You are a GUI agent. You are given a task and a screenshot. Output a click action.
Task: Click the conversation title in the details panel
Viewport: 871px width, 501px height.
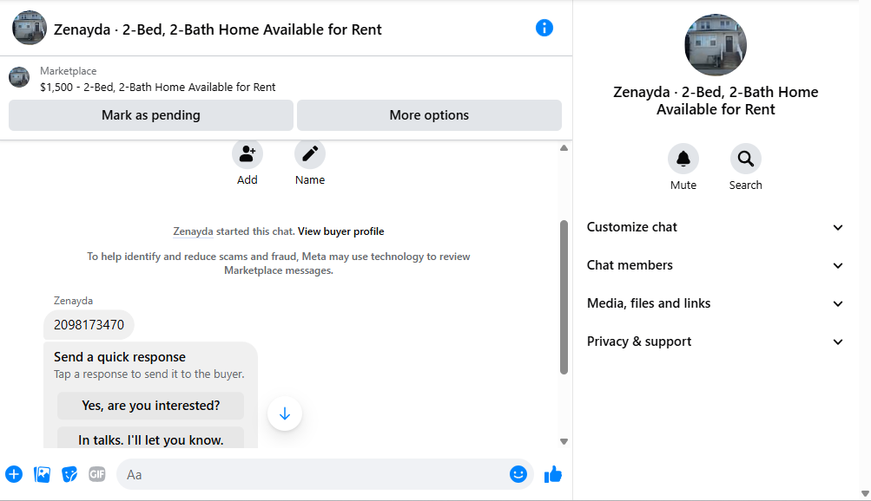point(716,101)
